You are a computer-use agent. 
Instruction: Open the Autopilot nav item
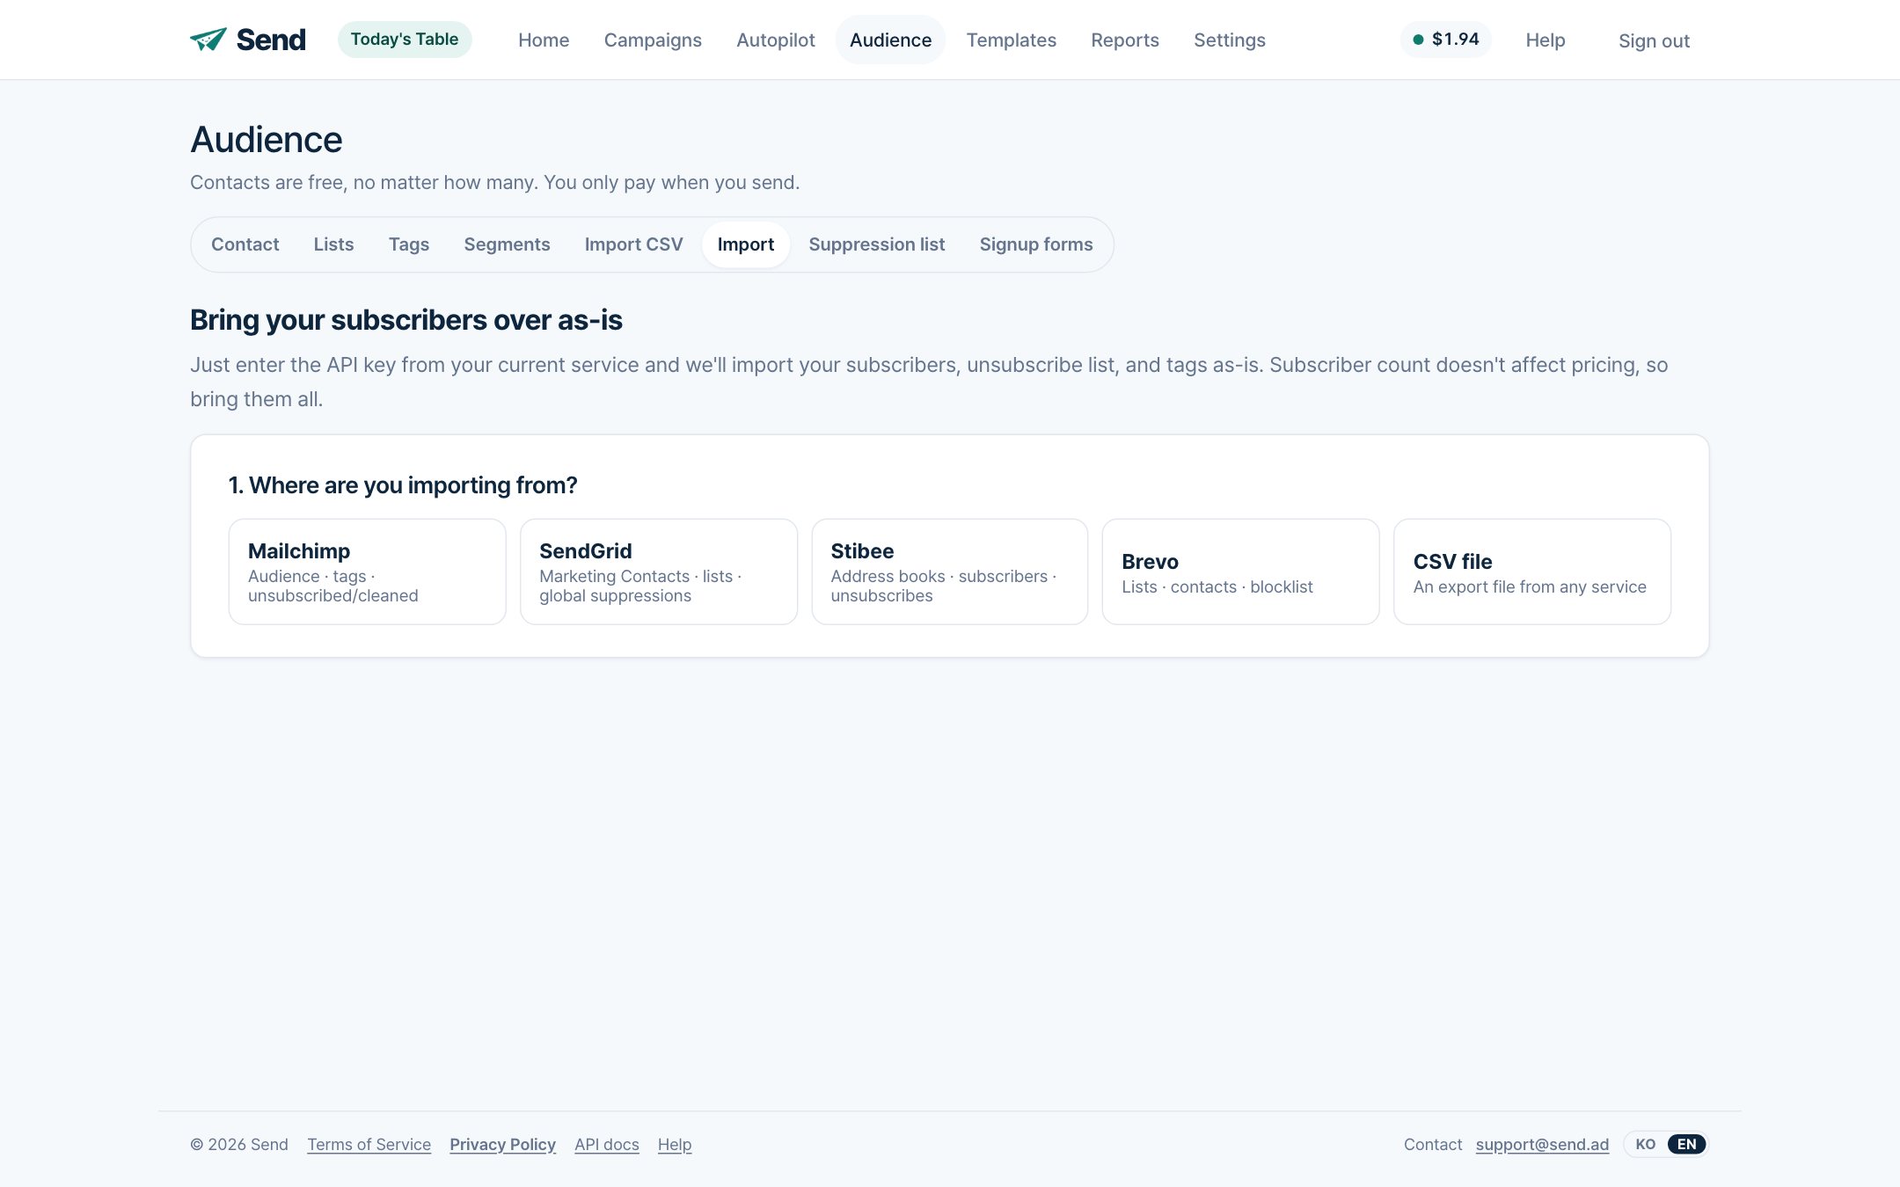click(x=776, y=40)
